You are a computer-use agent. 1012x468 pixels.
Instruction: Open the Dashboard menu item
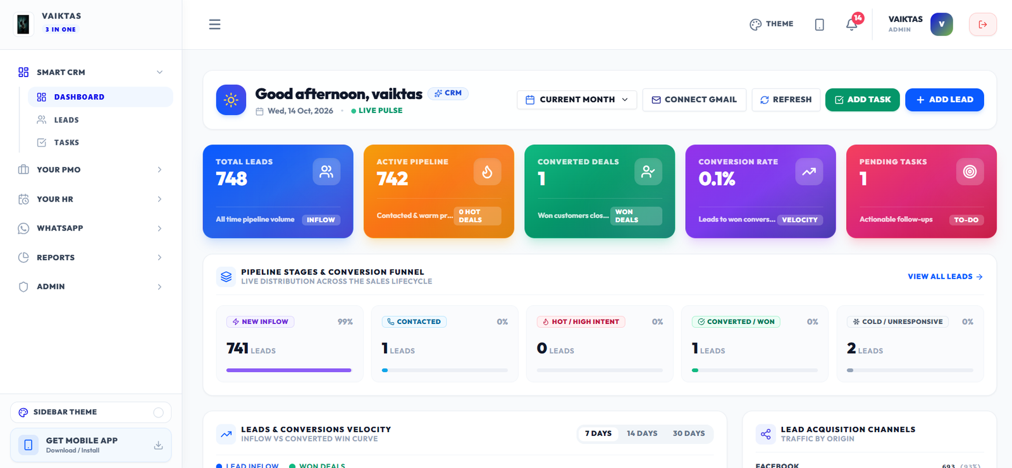[x=100, y=97]
